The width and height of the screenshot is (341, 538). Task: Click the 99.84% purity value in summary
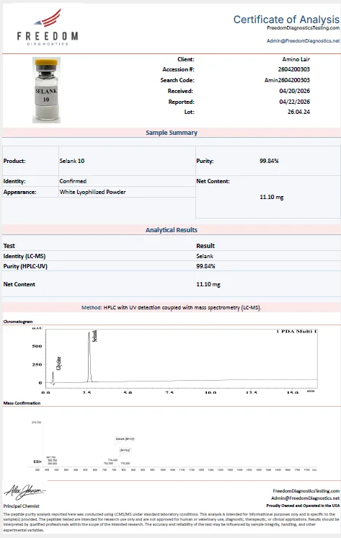click(x=269, y=161)
